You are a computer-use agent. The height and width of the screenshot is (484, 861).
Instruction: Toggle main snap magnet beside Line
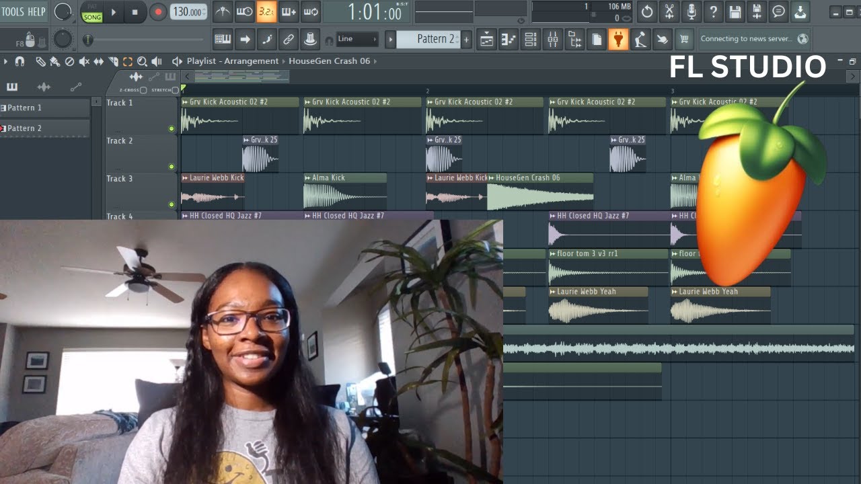[x=329, y=40]
